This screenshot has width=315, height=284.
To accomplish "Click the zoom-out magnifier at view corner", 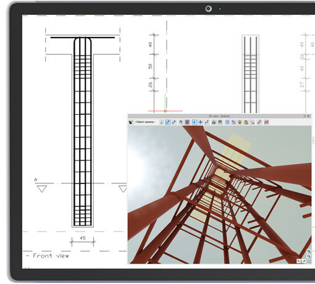I will (x=309, y=256).
